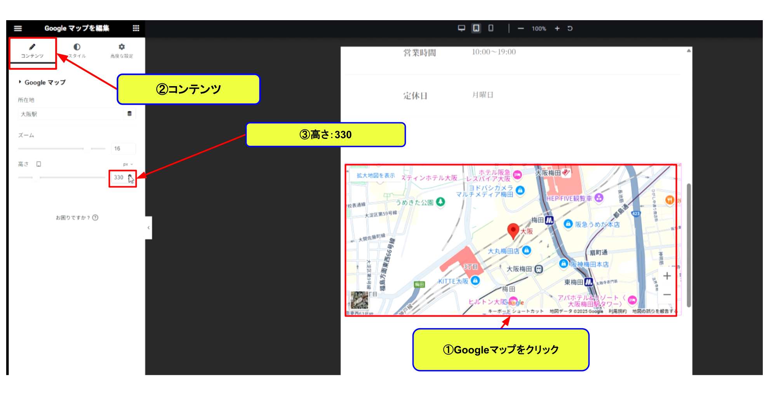The image size is (769, 419).
Task: Click the 大丸梅田店 marker
Action: [x=526, y=250]
